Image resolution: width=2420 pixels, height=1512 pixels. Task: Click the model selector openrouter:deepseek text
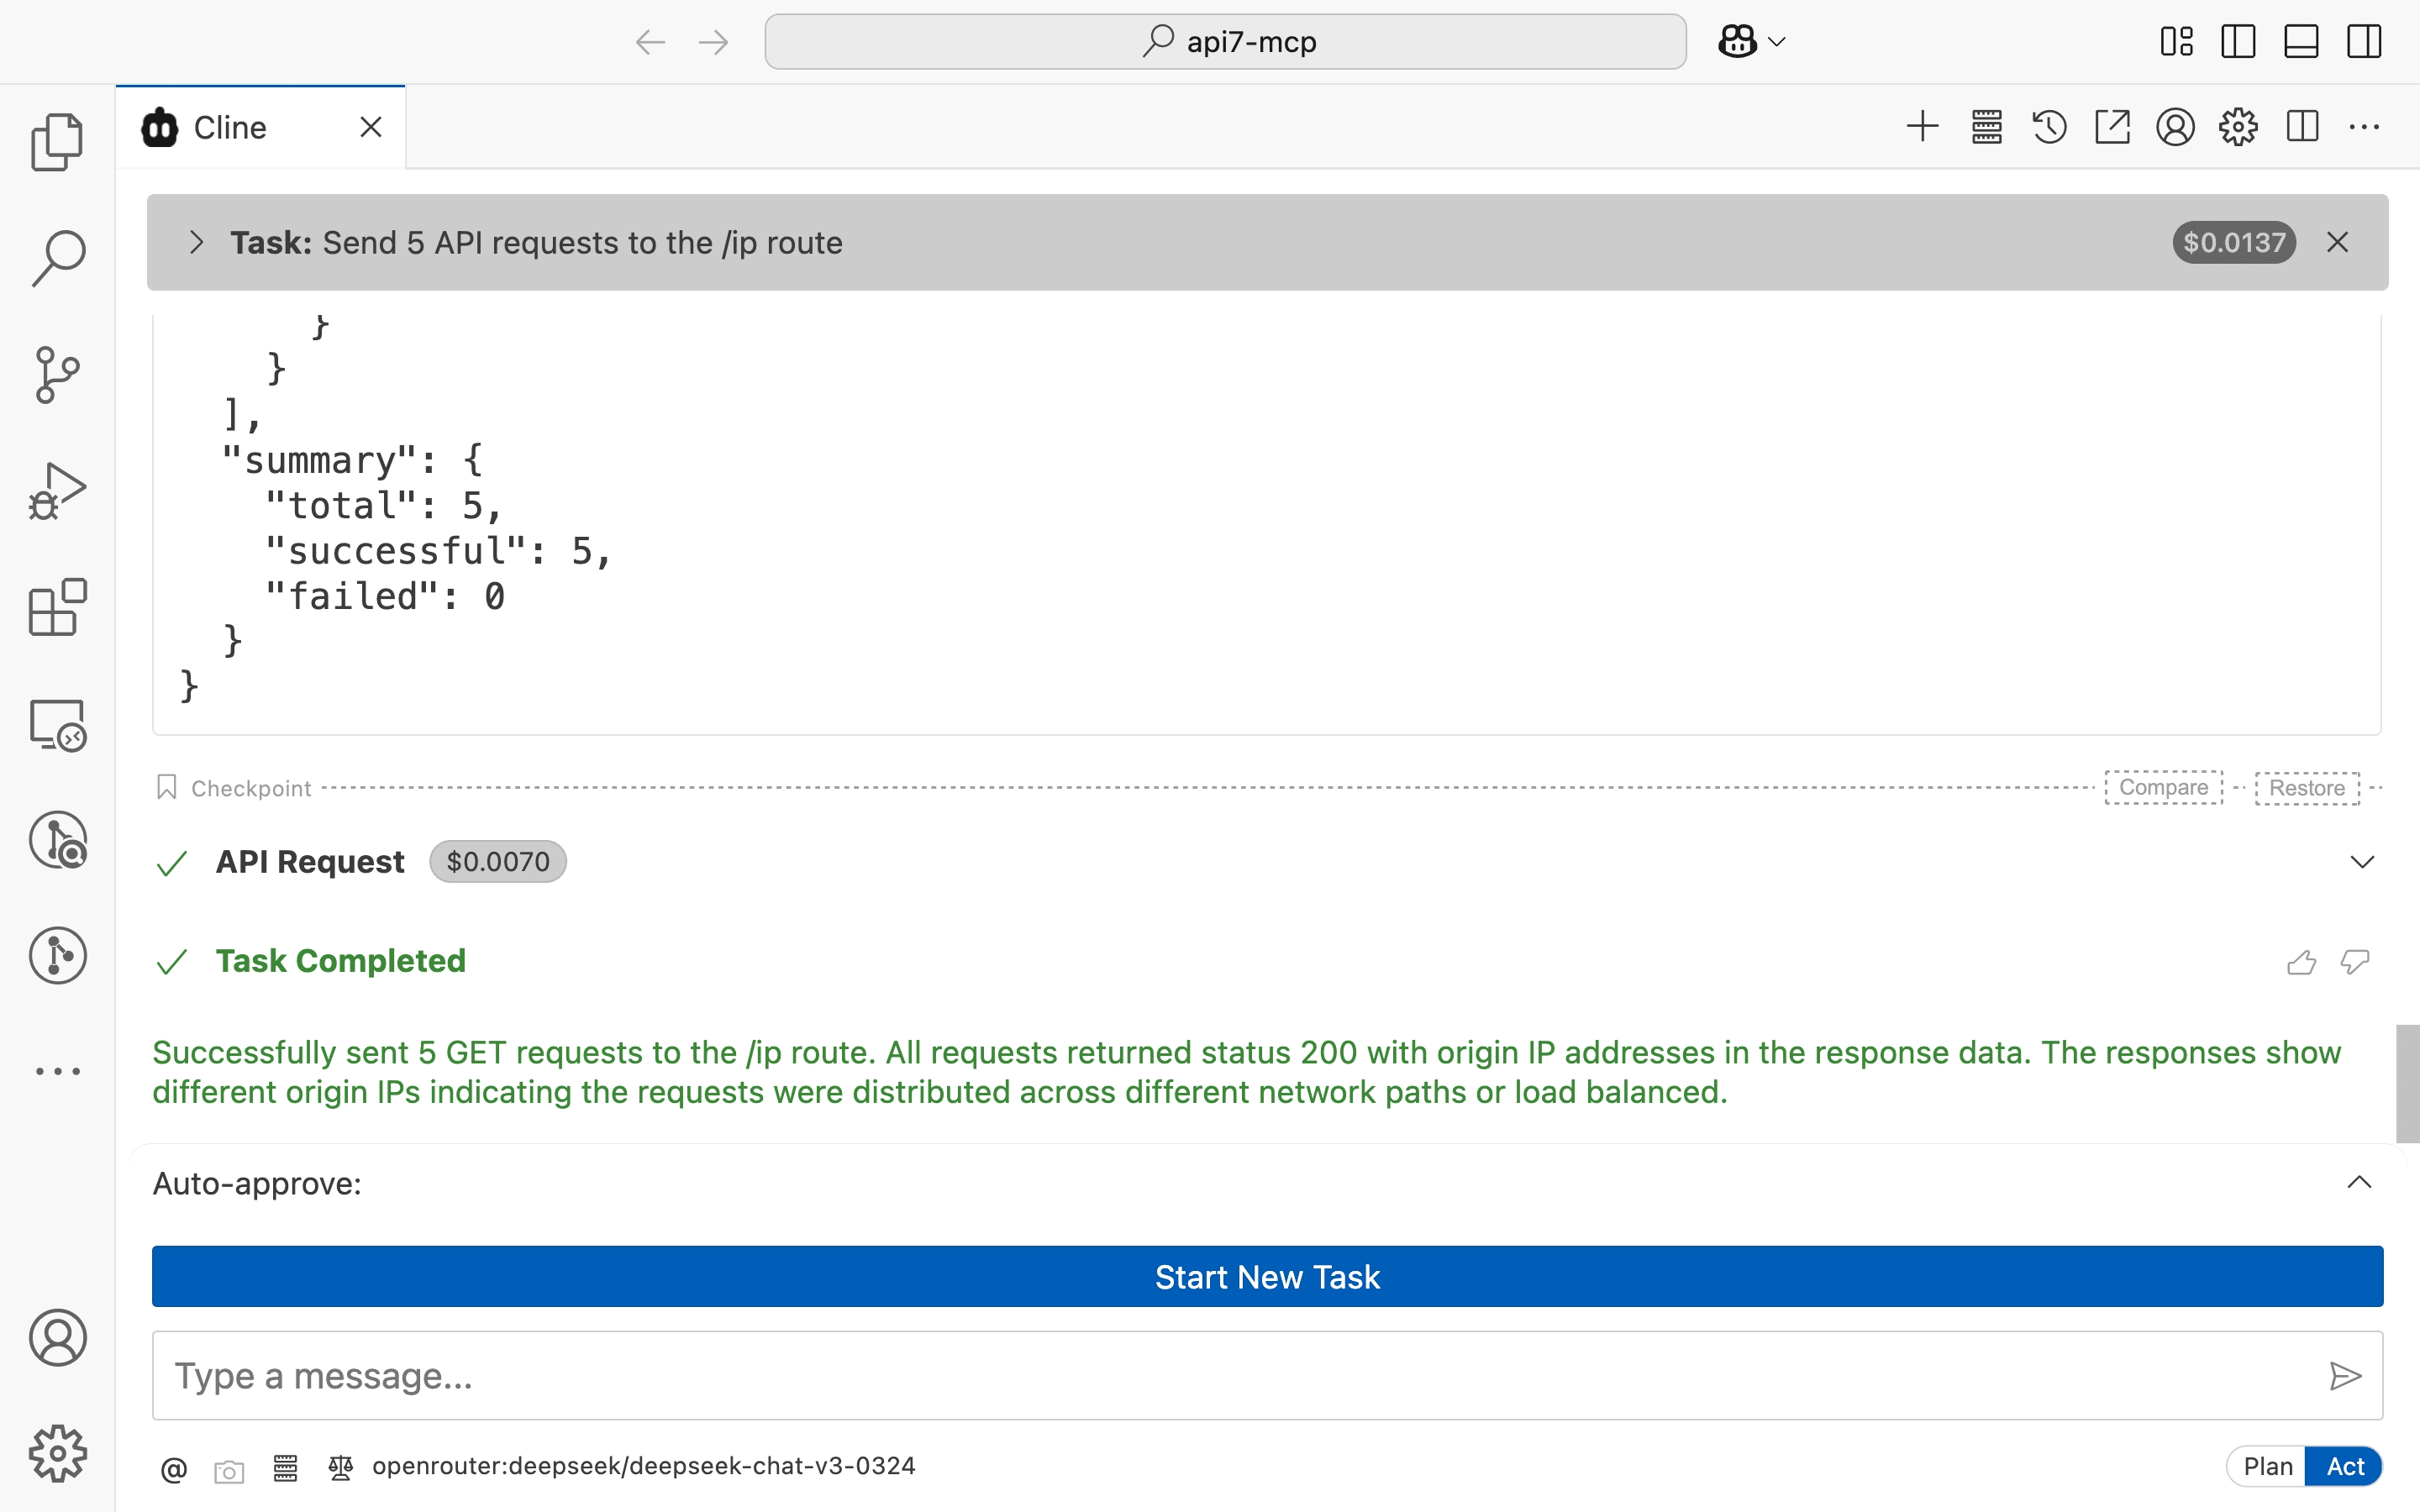tap(643, 1466)
